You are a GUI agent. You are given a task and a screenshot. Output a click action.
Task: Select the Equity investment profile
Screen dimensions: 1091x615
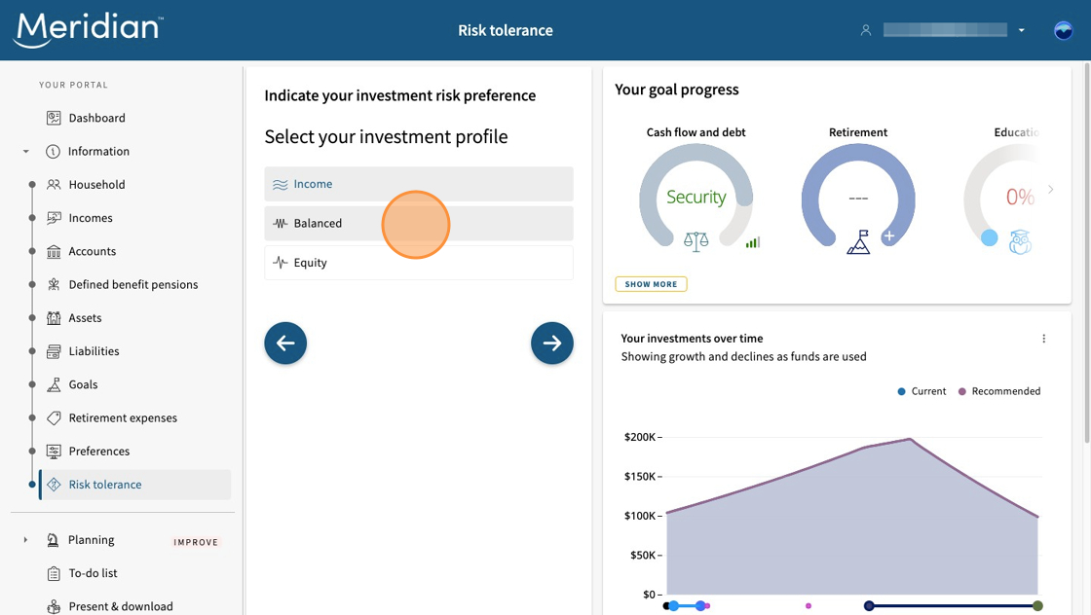(x=419, y=263)
